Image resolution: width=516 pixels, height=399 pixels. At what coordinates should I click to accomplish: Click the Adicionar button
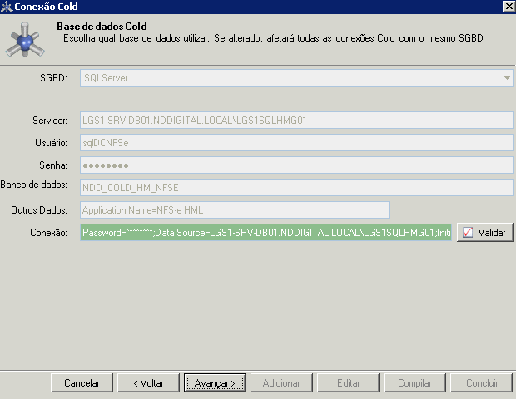[x=281, y=383]
